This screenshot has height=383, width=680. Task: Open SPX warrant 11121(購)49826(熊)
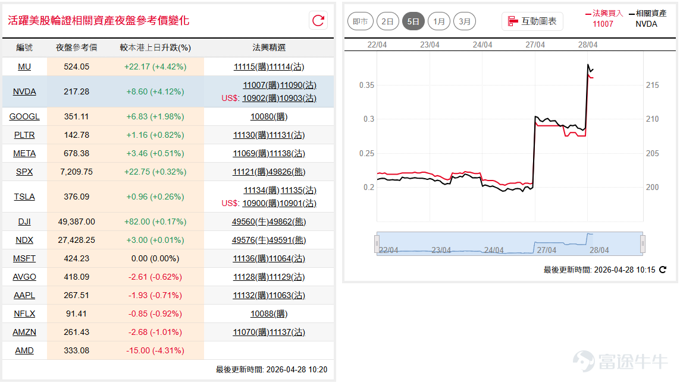tap(269, 172)
